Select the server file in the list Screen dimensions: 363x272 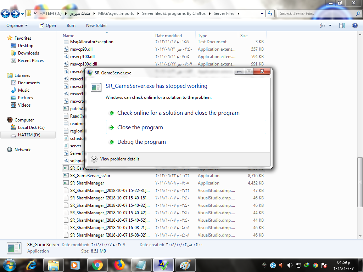point(76,146)
